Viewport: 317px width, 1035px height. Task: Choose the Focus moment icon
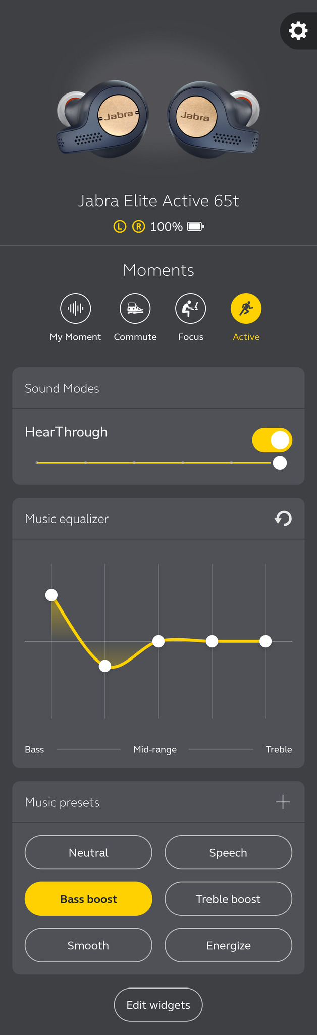[191, 308]
